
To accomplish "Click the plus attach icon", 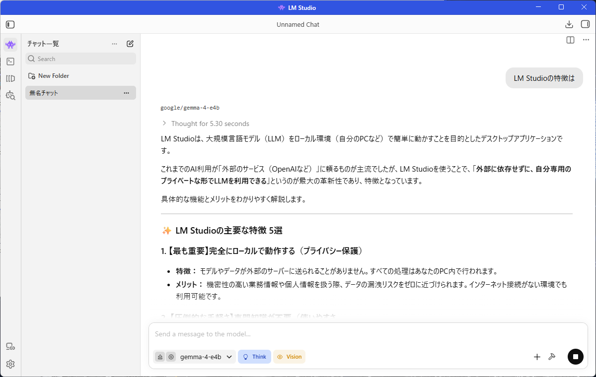I will [x=537, y=357].
